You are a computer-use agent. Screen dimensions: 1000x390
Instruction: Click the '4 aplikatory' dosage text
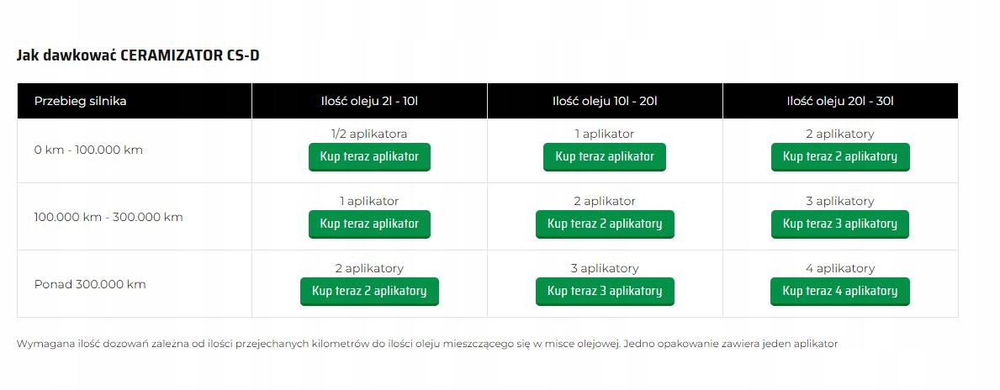pyautogui.click(x=840, y=268)
